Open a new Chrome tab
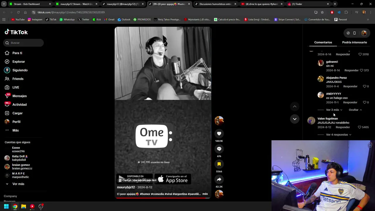The width and height of the screenshot is (375, 211). 335,4
